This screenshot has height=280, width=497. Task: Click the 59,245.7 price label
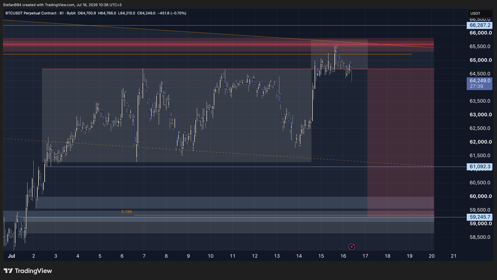480,217
